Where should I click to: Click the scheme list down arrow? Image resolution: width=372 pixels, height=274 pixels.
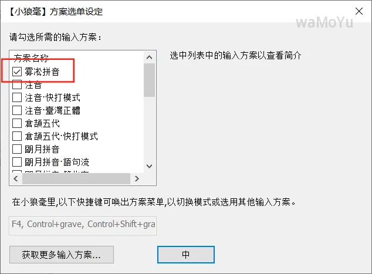point(149,166)
